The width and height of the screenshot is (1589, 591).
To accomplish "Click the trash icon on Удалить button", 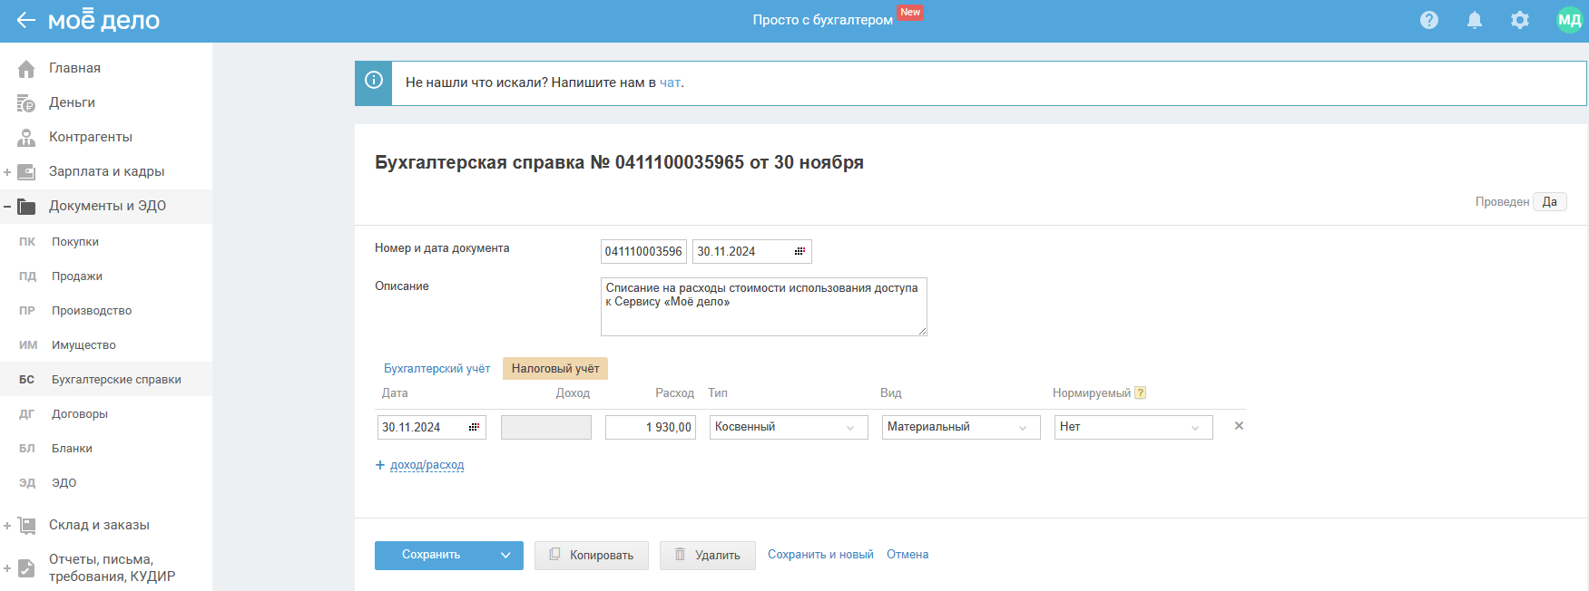I will [x=680, y=554].
